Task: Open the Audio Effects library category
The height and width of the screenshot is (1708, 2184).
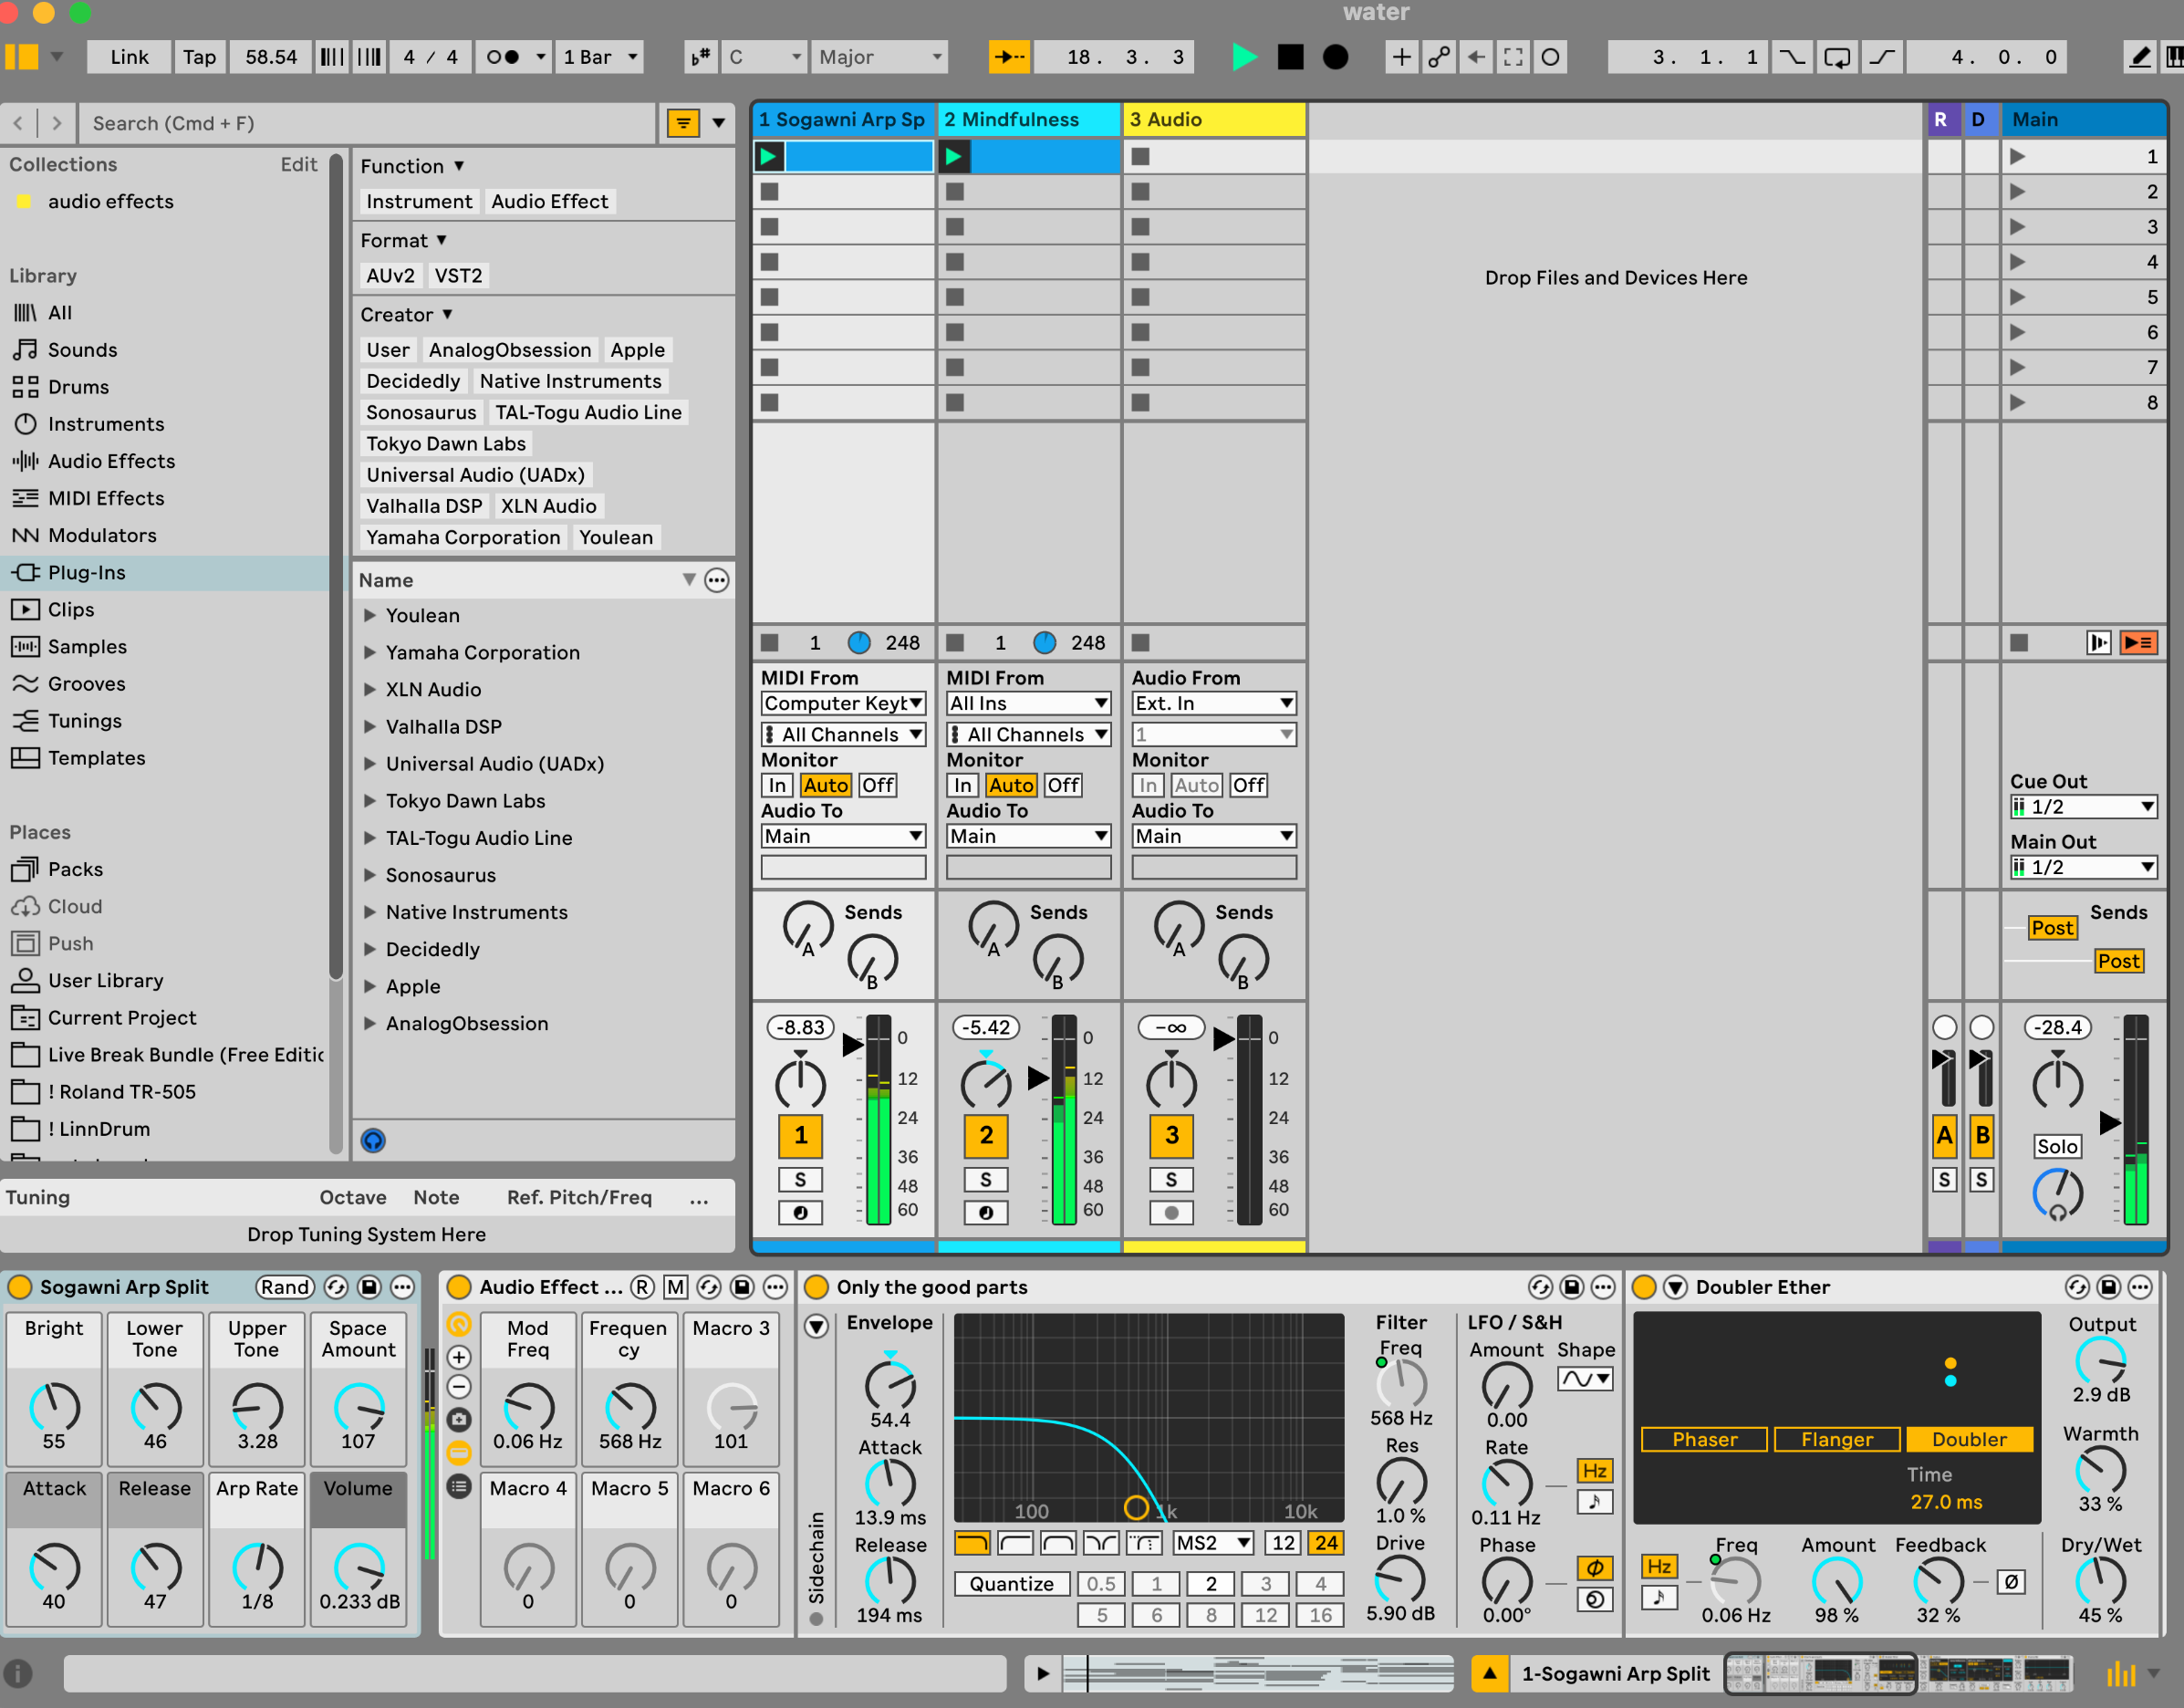Action: [111, 461]
